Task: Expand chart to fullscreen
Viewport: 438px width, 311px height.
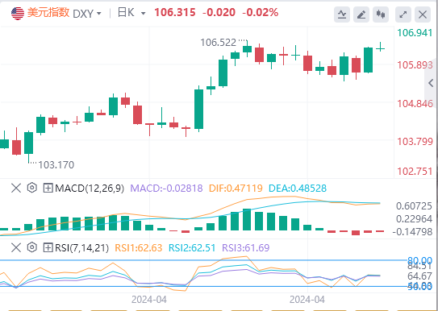Action: click(403, 15)
